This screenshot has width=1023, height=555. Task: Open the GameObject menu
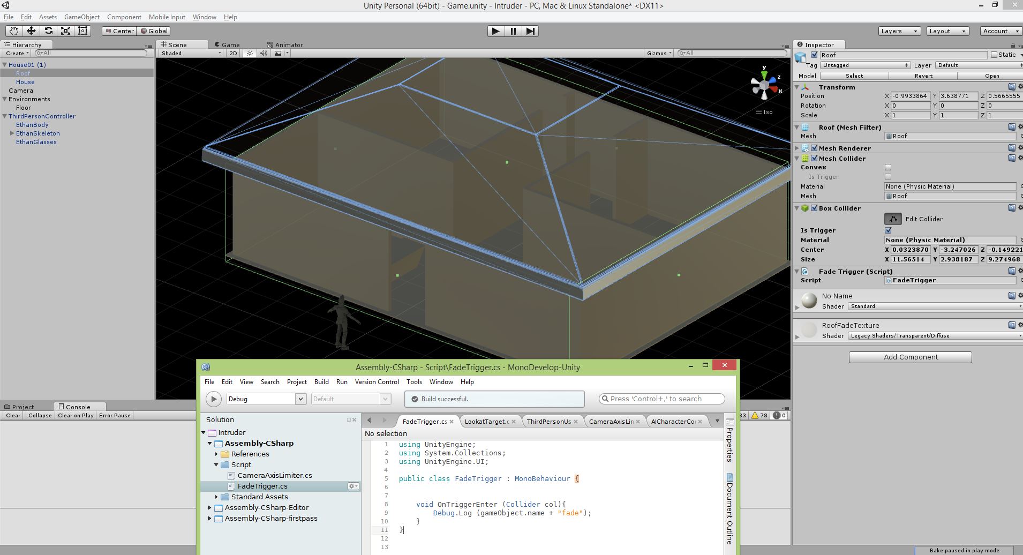pyautogui.click(x=82, y=17)
